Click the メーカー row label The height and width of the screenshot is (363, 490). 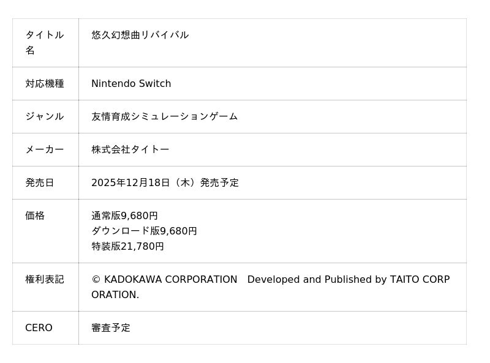[45, 149]
